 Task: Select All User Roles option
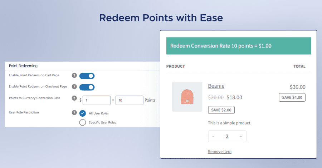pos(83,113)
